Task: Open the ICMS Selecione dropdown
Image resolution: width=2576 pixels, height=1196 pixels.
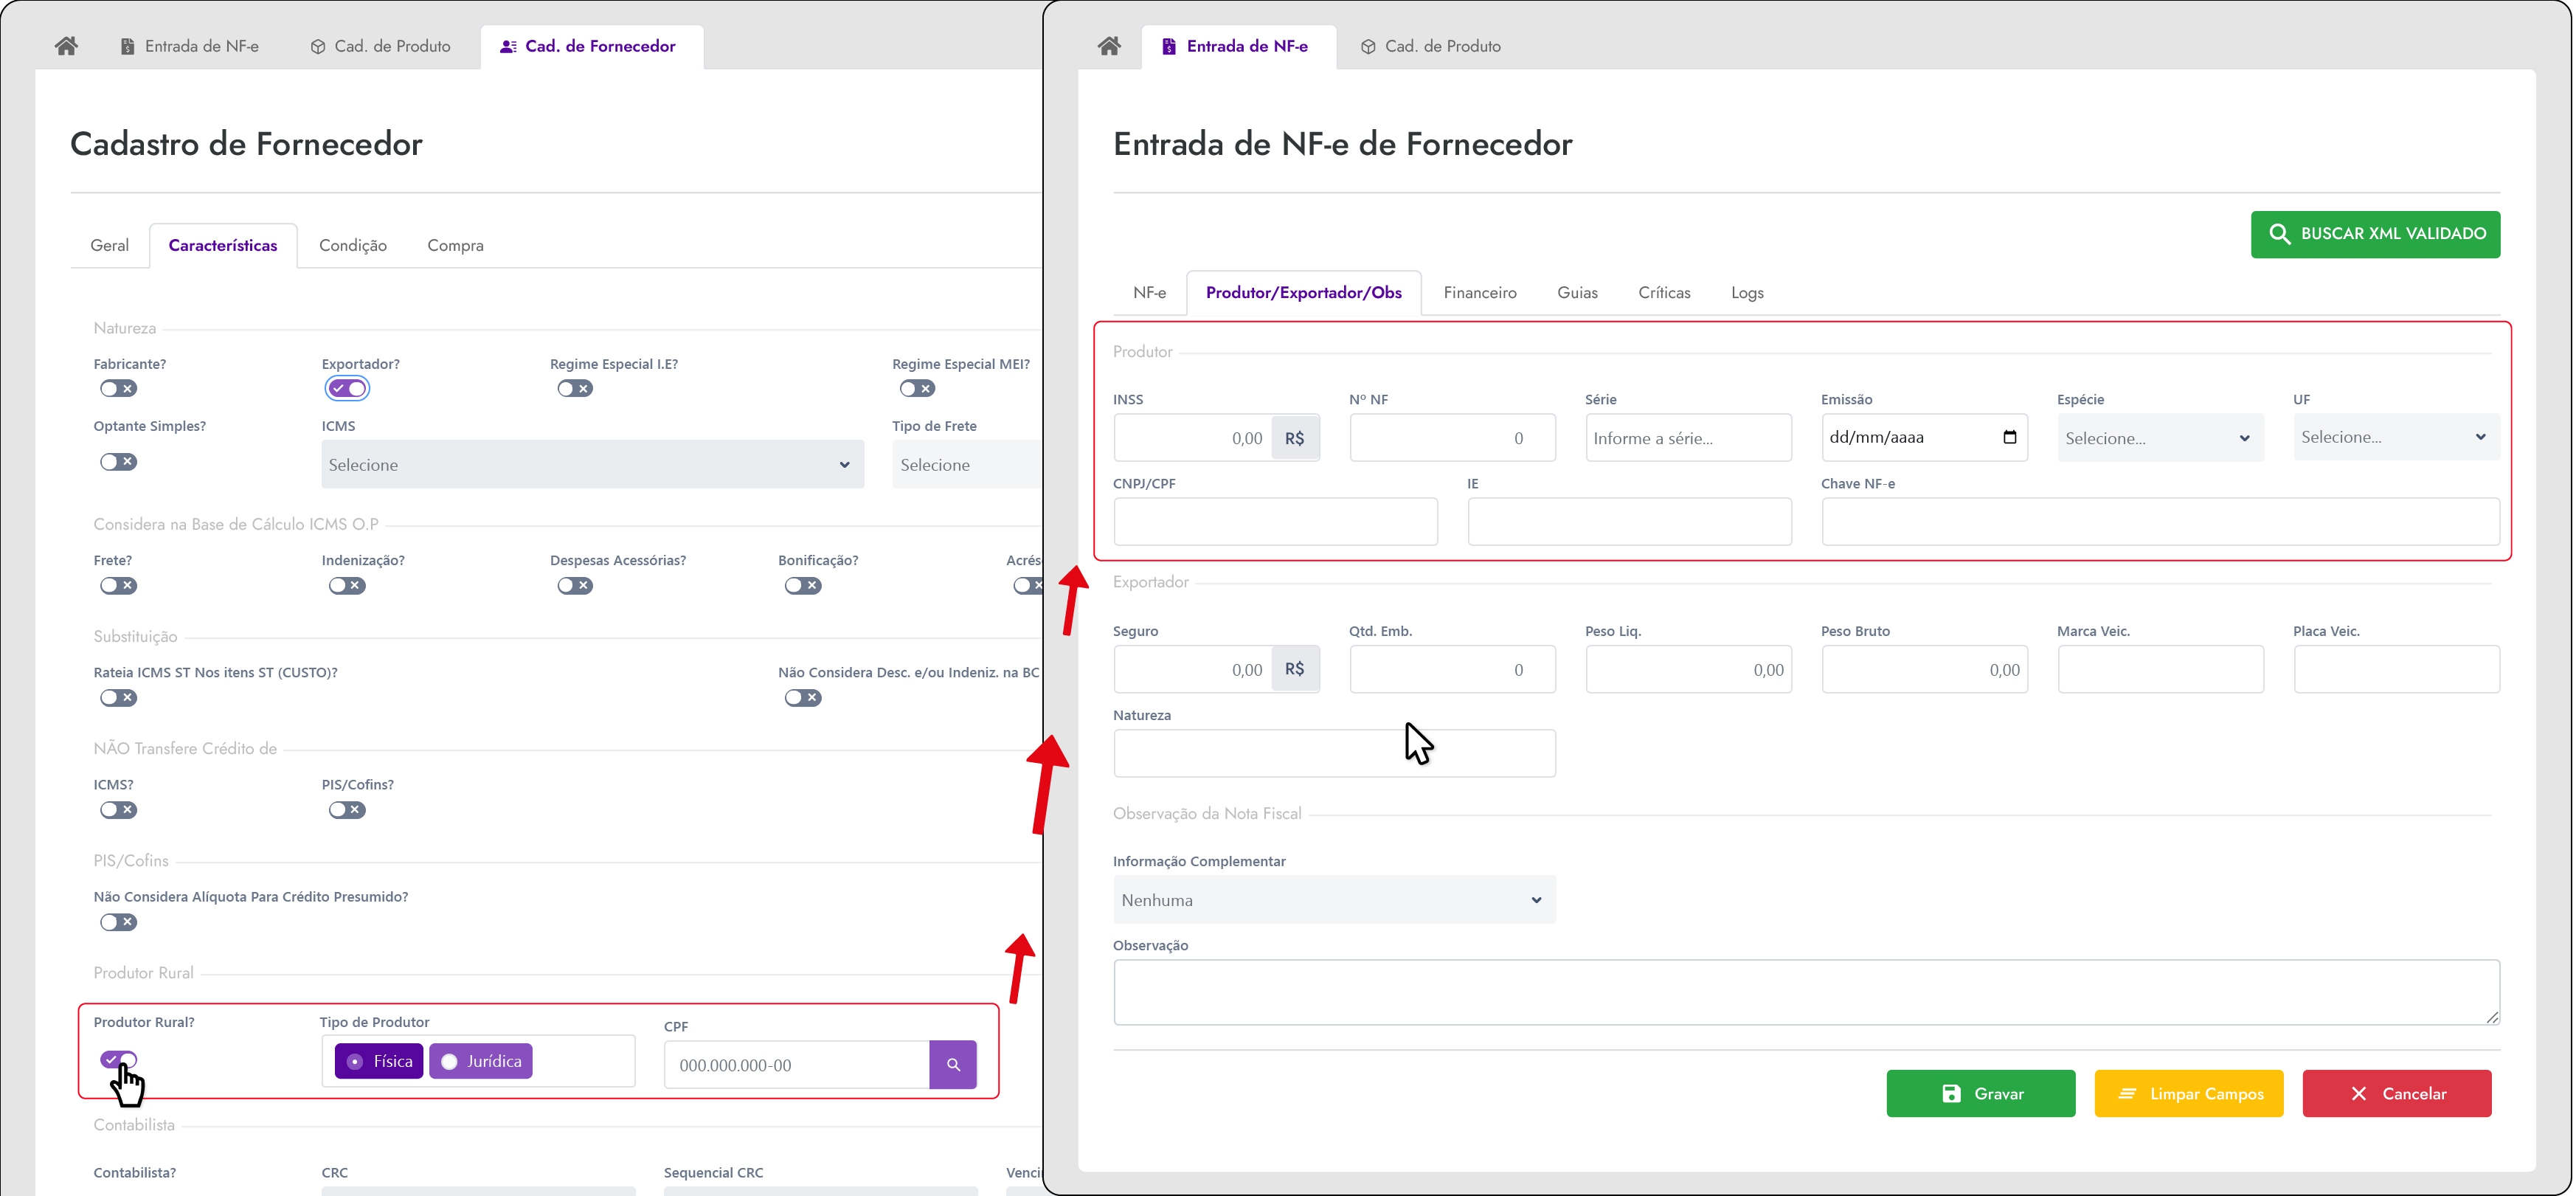Action: point(592,465)
